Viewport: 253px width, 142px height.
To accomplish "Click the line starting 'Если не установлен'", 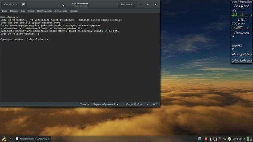I will click(61, 20).
